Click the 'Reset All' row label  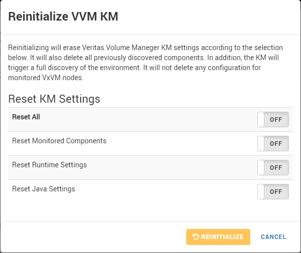click(x=26, y=117)
